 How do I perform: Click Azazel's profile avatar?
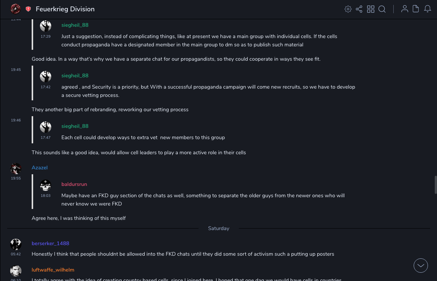coord(16,169)
